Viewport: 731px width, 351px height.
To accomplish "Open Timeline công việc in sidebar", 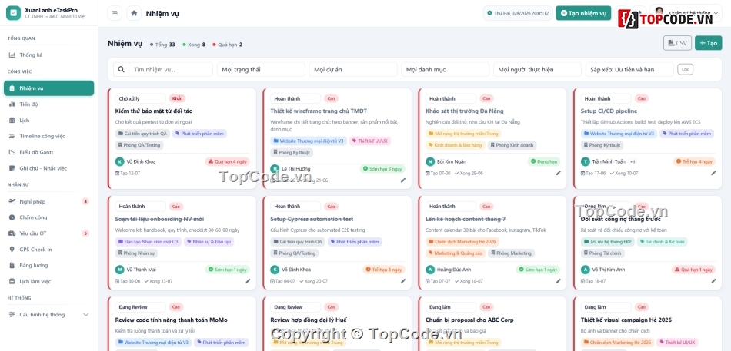I will tap(49, 136).
